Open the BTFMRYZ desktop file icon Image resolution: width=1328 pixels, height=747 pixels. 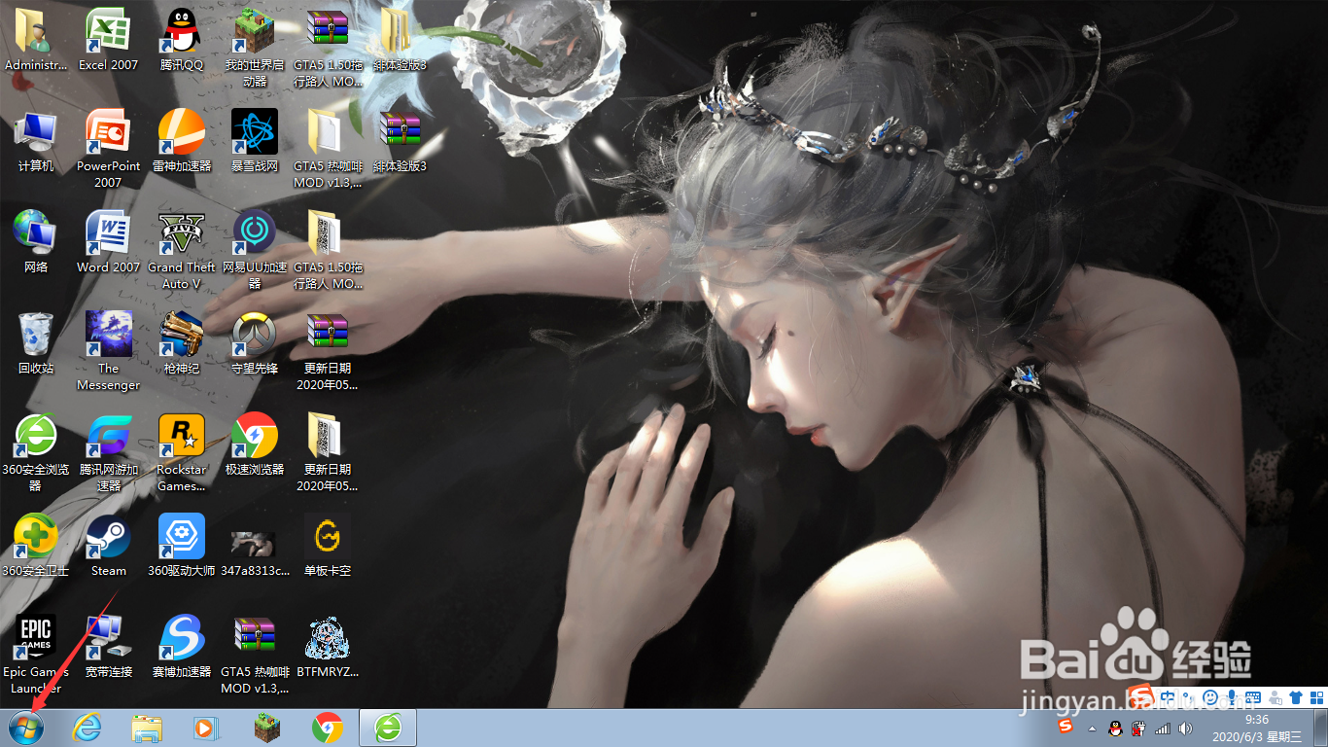coord(328,637)
